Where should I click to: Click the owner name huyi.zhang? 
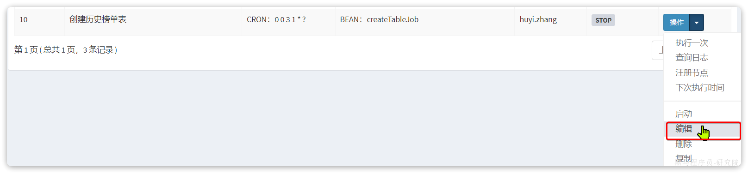538,19
